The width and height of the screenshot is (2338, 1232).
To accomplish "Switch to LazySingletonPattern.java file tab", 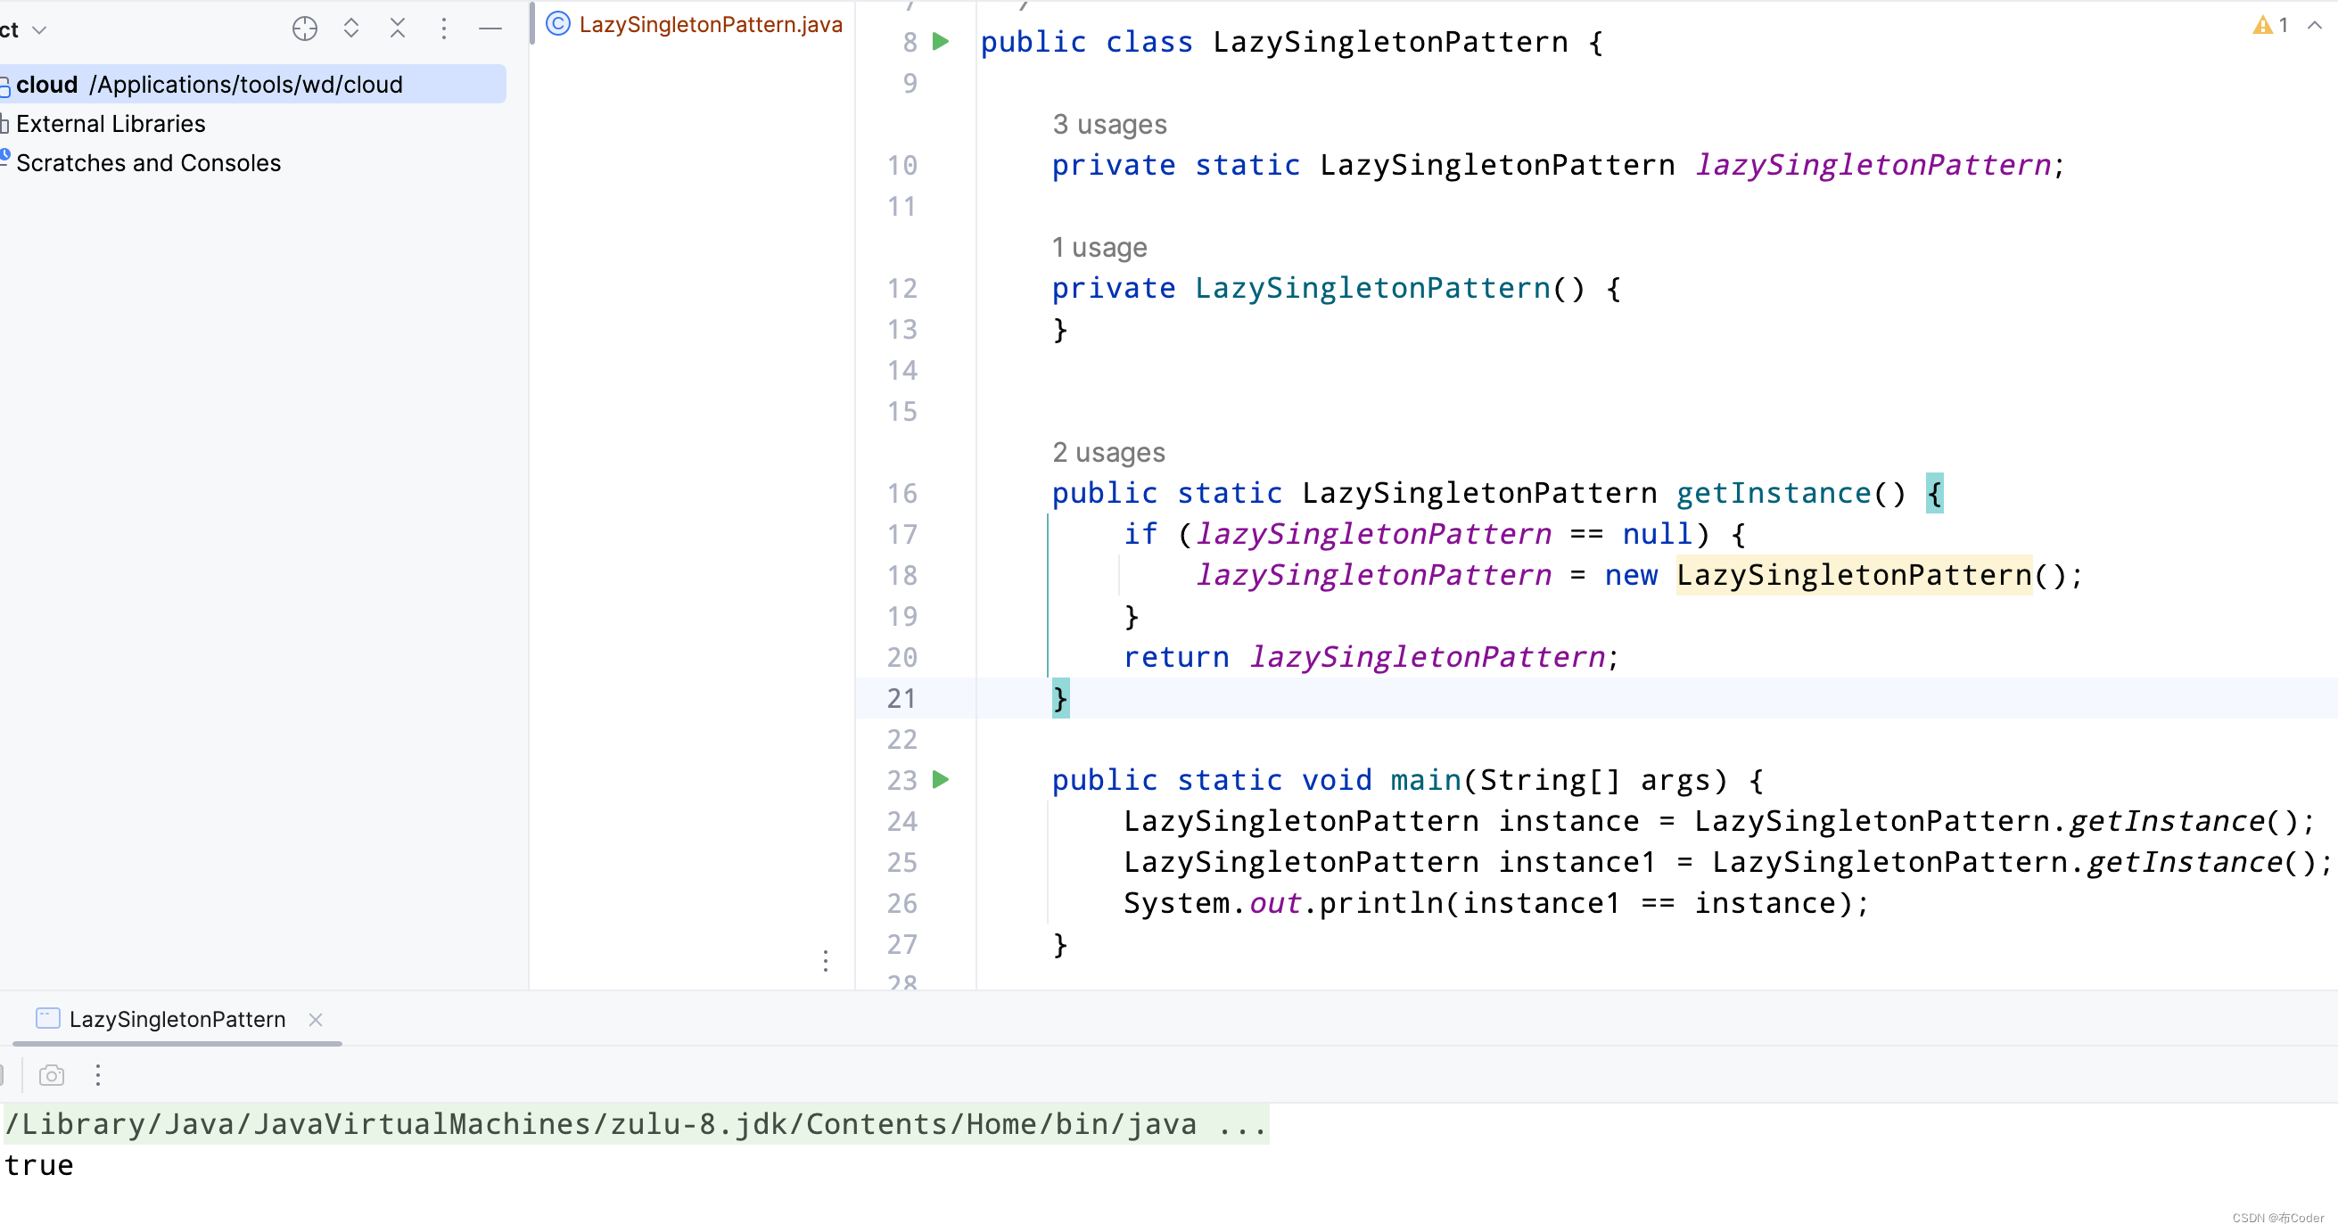I will click(710, 24).
